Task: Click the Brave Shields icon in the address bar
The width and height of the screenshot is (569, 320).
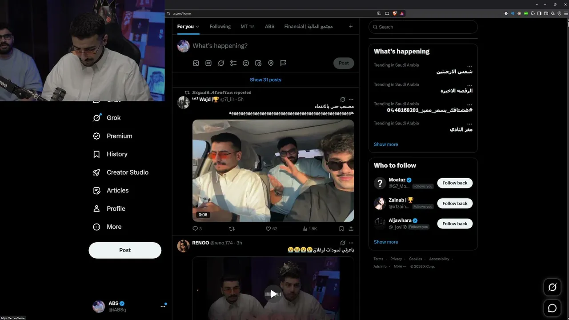Action: click(x=395, y=13)
